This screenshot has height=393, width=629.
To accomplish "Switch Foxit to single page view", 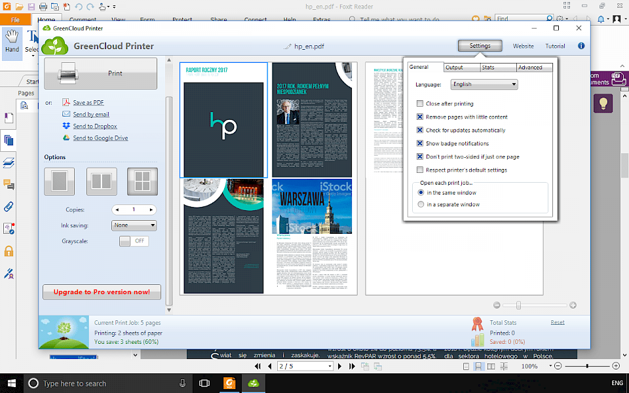I will (x=466, y=366).
